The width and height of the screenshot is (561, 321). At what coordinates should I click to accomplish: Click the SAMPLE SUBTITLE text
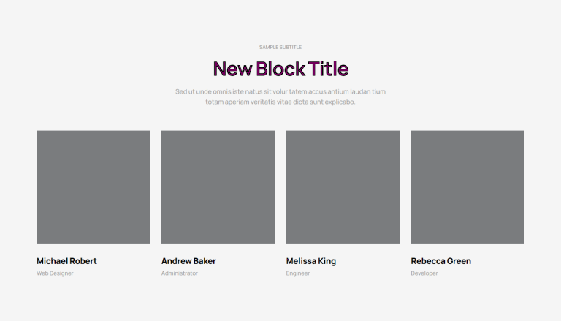coord(280,47)
